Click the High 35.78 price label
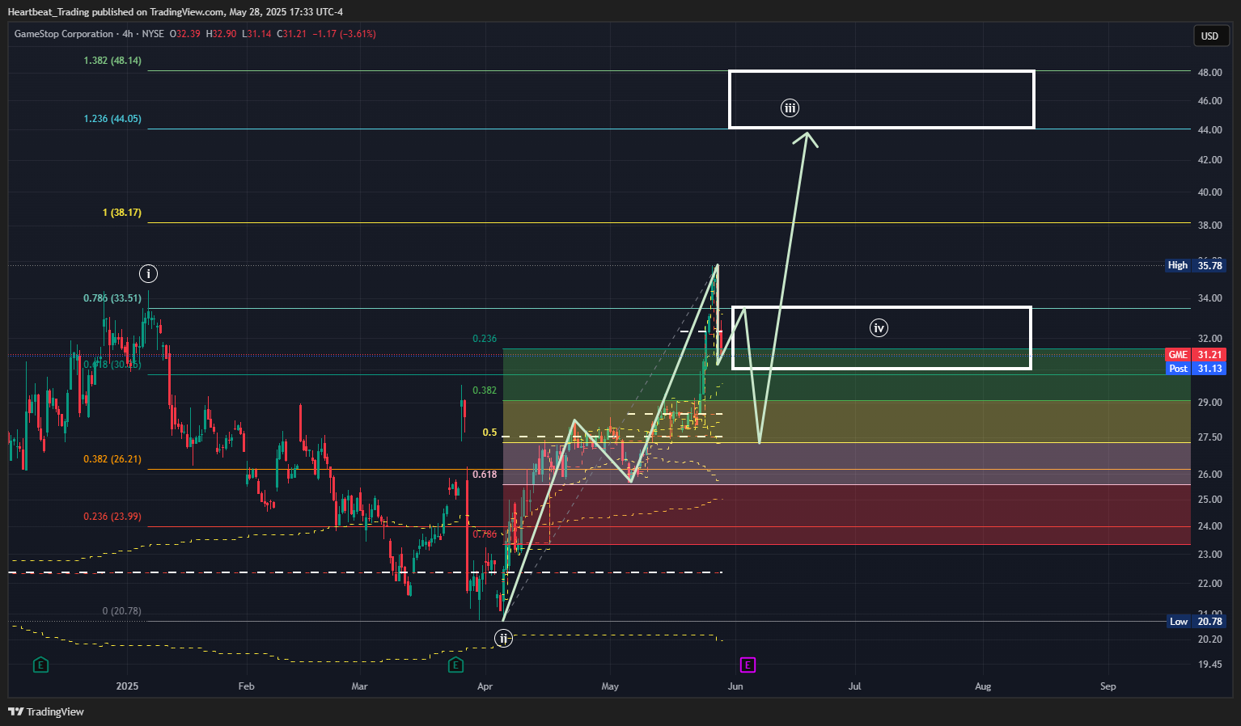 1196,265
